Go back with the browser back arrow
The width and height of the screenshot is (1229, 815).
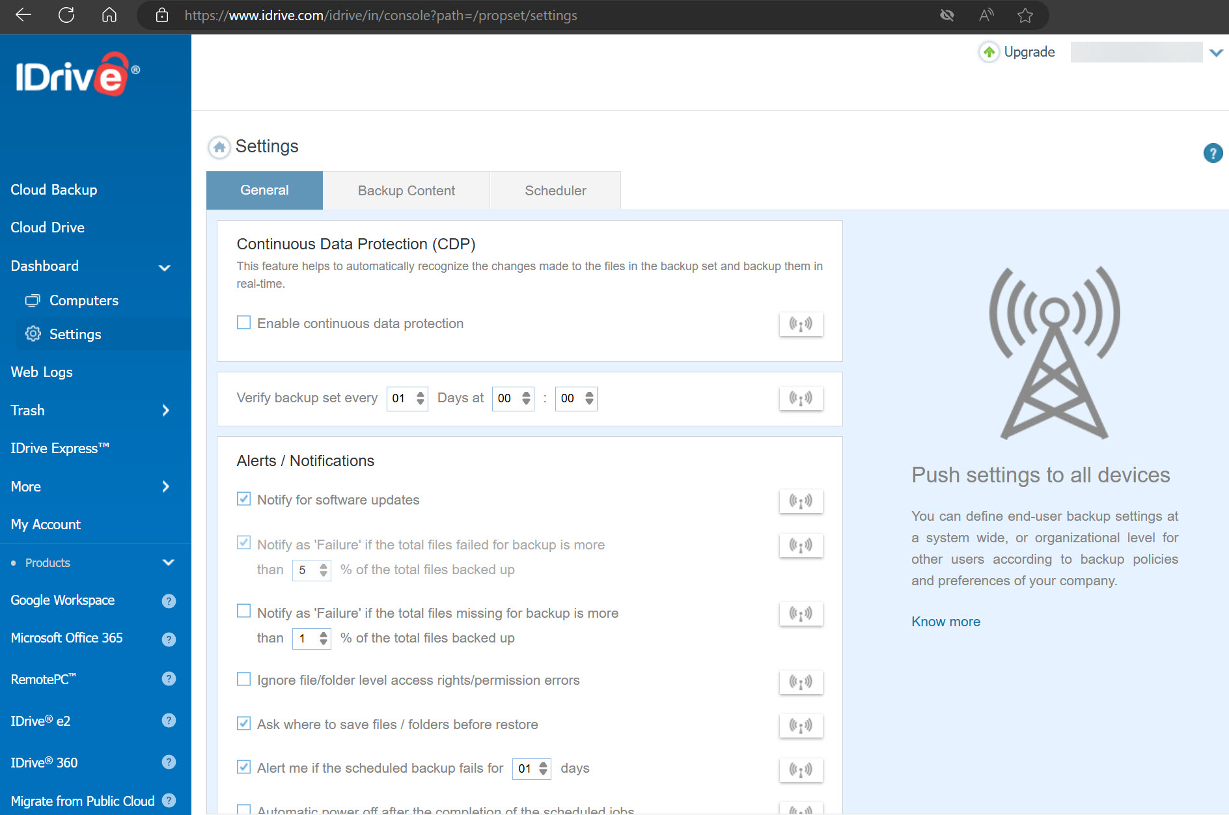(x=23, y=15)
